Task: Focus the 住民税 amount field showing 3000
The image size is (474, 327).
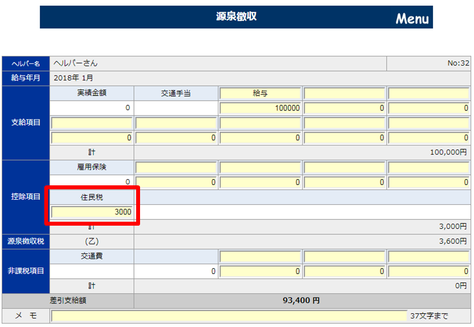Action: [92, 212]
